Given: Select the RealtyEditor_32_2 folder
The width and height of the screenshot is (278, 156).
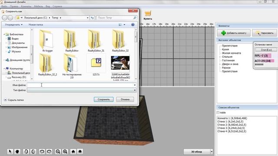Looking at the screenshot, I should 47,65.
